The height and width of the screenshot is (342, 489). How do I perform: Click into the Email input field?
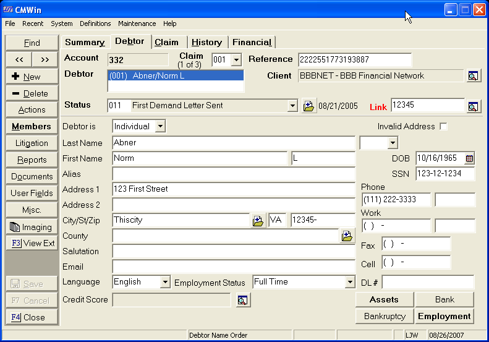click(233, 267)
